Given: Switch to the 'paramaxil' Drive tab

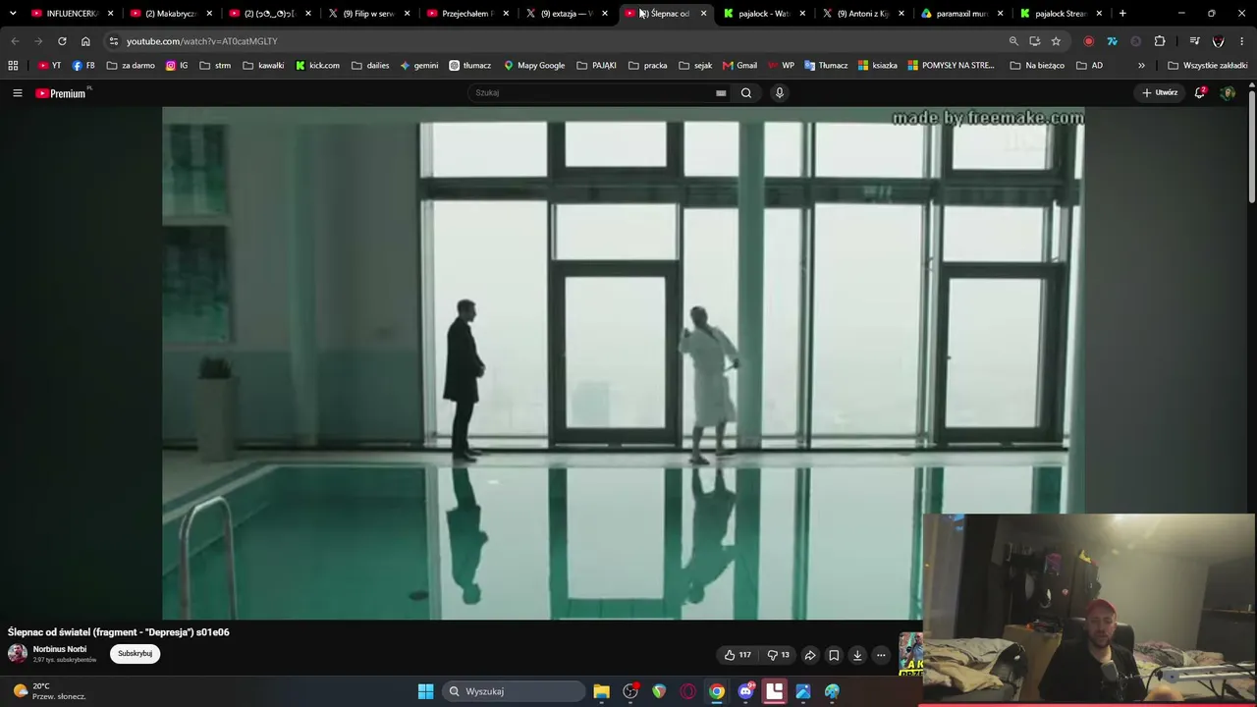Looking at the screenshot, I should coord(961,14).
